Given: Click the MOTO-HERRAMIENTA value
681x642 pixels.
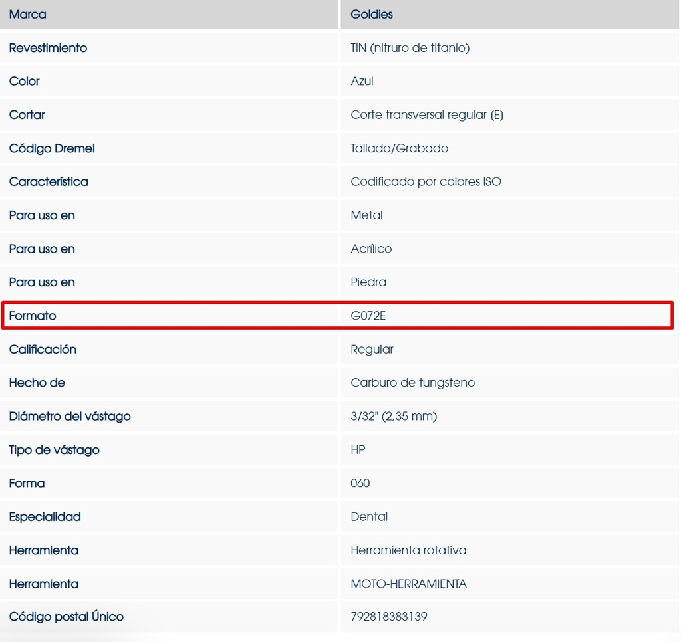Looking at the screenshot, I should [408, 584].
